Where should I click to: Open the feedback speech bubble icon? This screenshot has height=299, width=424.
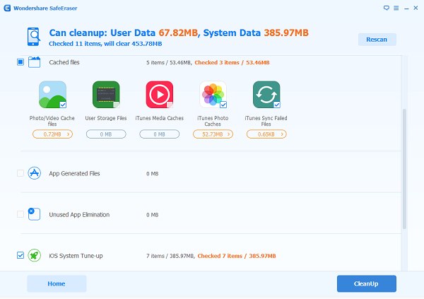[387, 8]
